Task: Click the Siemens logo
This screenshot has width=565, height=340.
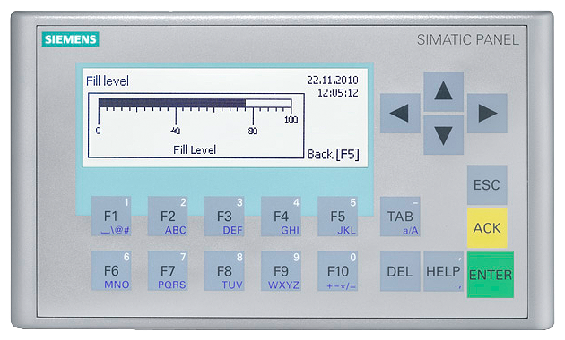Action: pyautogui.click(x=70, y=39)
